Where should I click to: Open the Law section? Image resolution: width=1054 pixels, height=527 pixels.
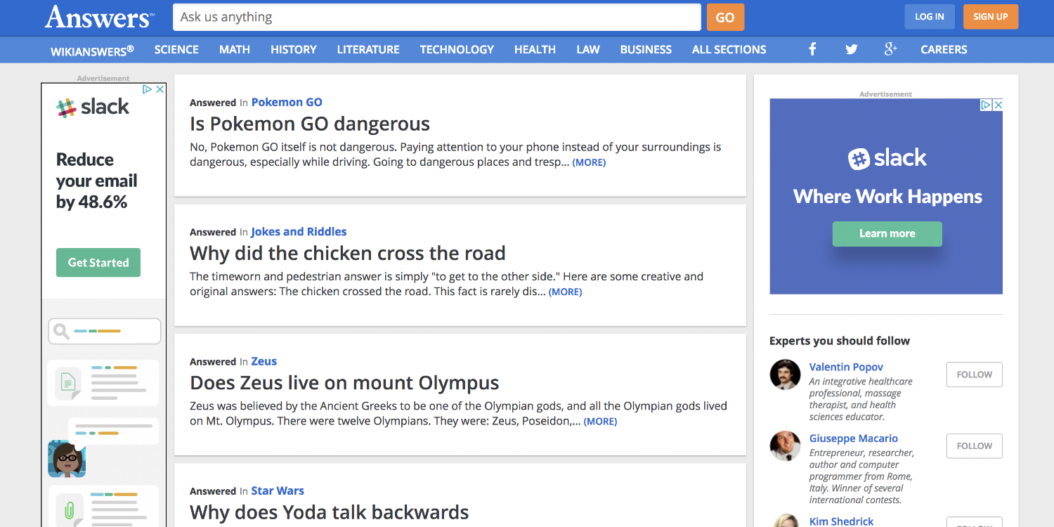click(x=588, y=50)
